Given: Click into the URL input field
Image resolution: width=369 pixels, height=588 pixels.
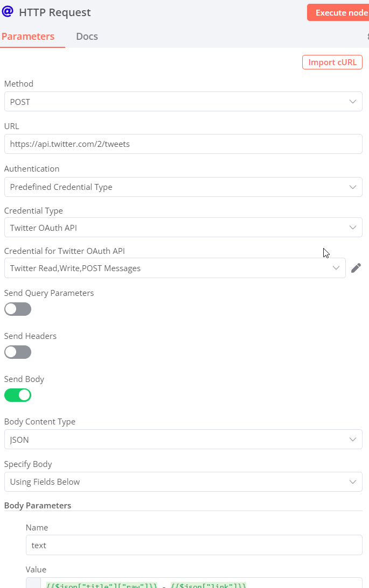Looking at the screenshot, I should [x=183, y=144].
